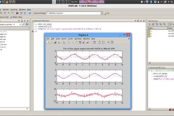Search files in Current Folder panel

tap(23, 24)
